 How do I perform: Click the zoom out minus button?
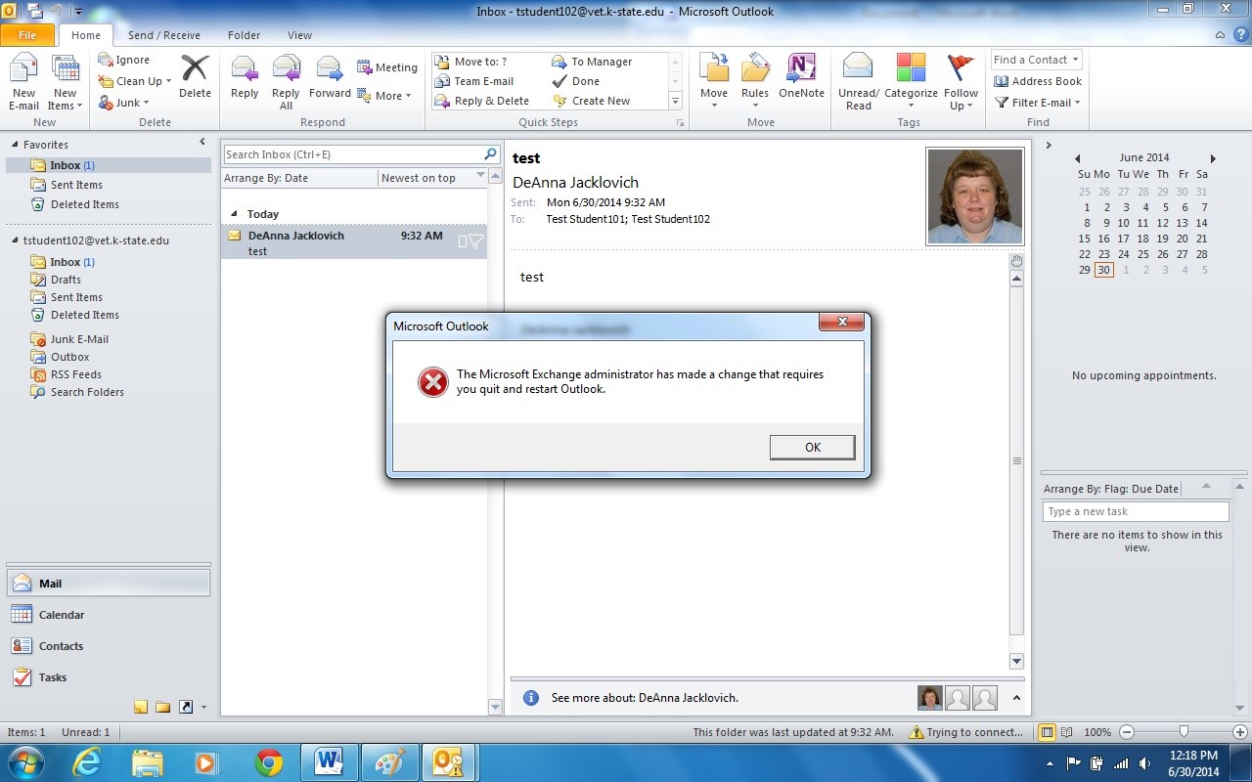(x=1127, y=732)
